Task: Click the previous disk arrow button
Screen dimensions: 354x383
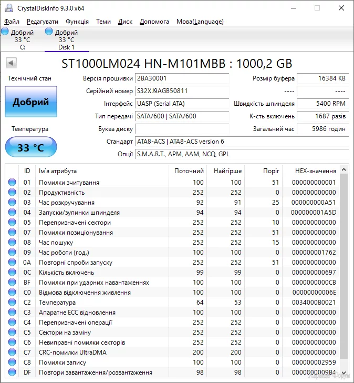Action: click(11, 63)
